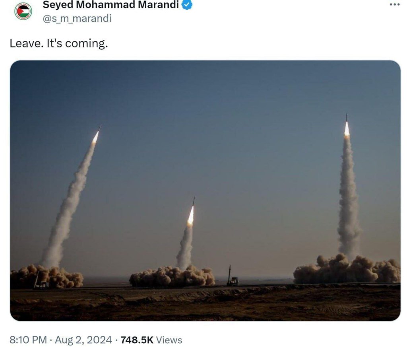
Task: Open the three-dot more options menu
Action: 395,4
